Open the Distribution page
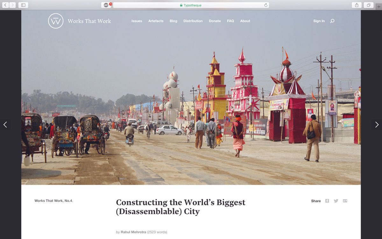382x239 pixels. [x=193, y=21]
